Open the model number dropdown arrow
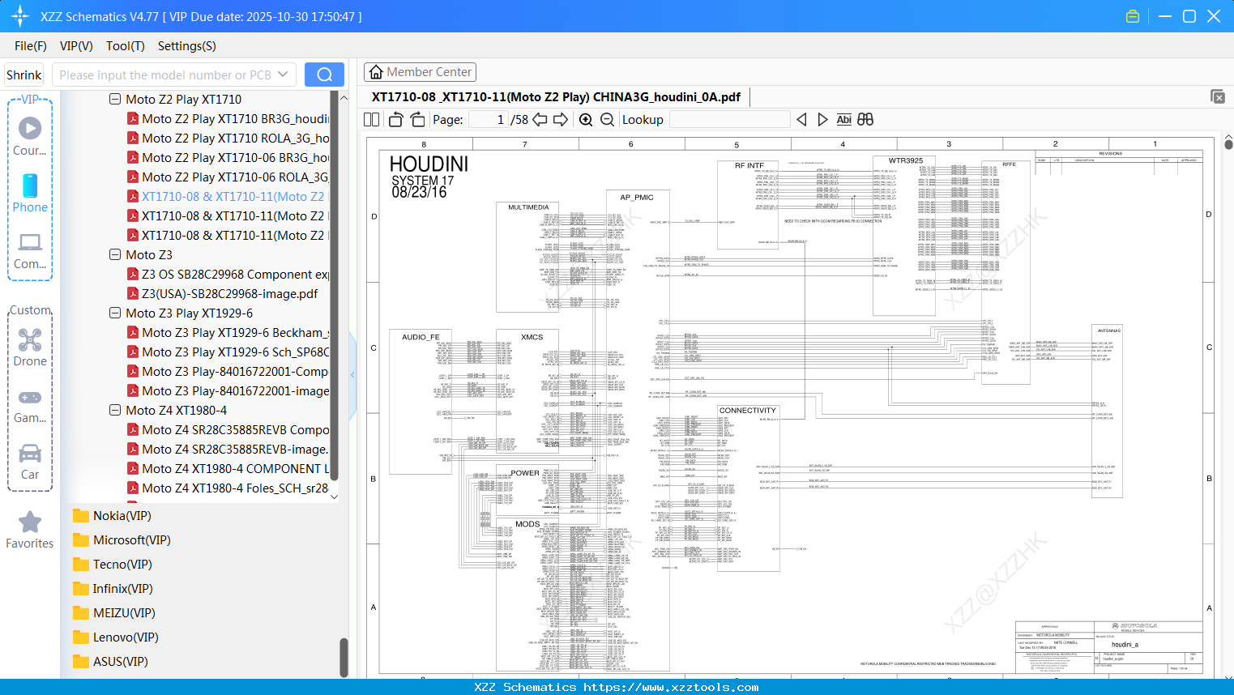 pos(283,75)
